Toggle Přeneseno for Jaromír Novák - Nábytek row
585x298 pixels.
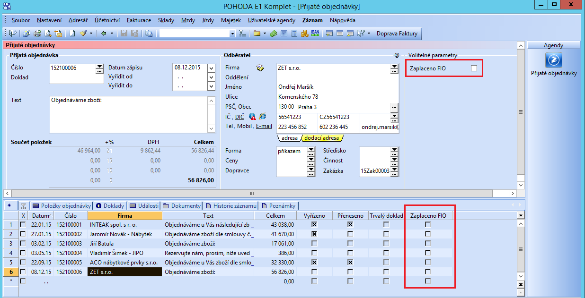pos(350,234)
